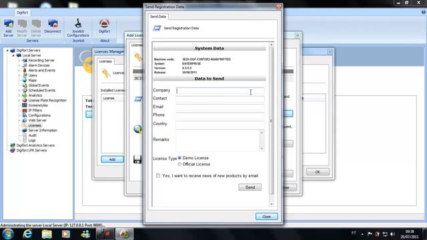Screen dimensions: 427x240
Task: Select Users in the server tree
Action: [x=33, y=75]
